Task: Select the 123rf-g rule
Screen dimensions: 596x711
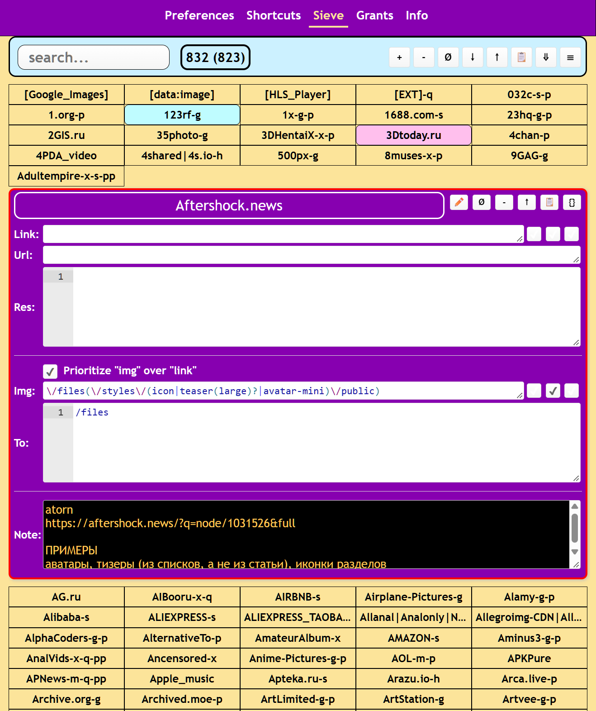Action: tap(182, 115)
